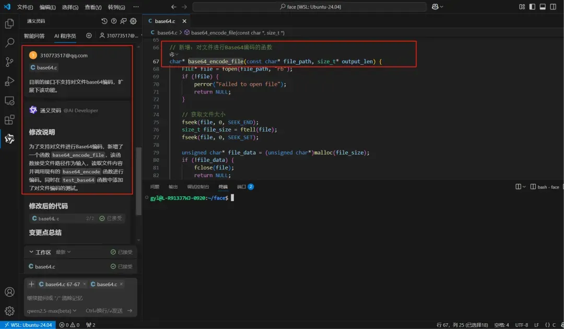The image size is (564, 329).
Task: Open the Extensions view
Action: click(9, 120)
